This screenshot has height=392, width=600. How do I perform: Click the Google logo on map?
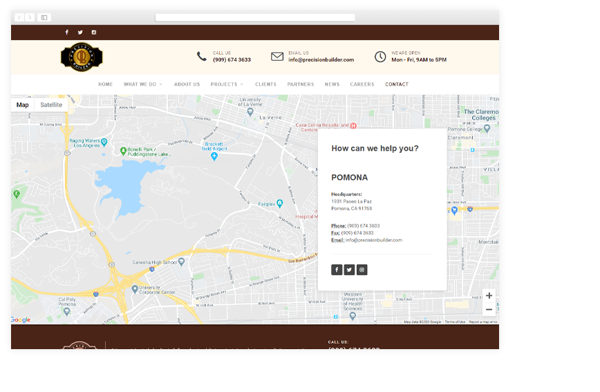coord(21,319)
